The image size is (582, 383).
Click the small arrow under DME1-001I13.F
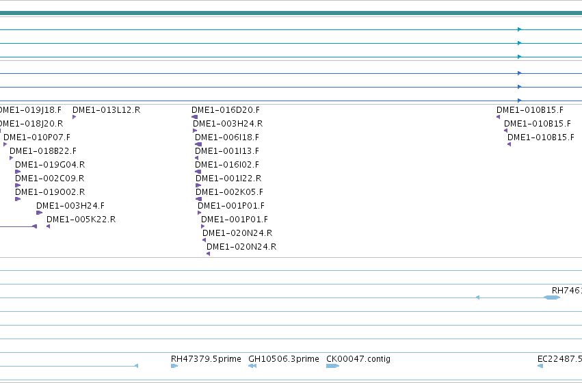(x=197, y=158)
